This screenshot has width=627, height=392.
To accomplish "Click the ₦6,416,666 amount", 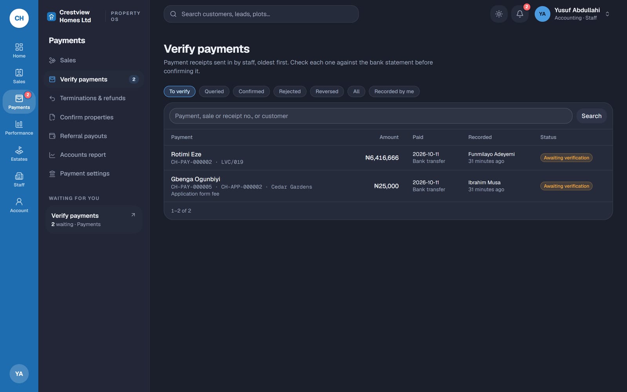I will point(382,158).
